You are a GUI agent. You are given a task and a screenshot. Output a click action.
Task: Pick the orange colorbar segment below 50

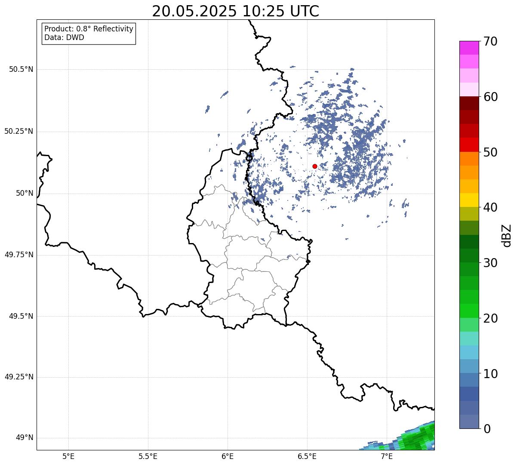tap(469, 159)
